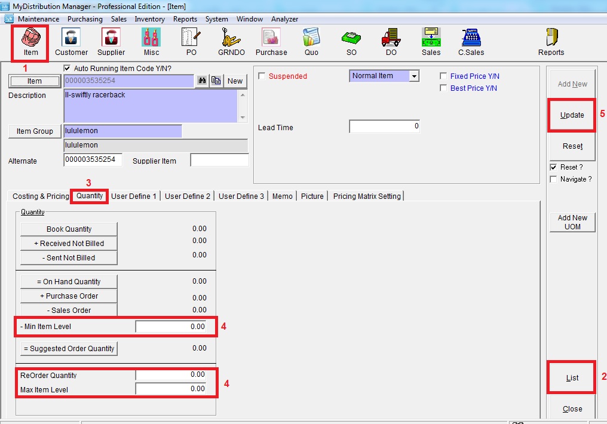The height and width of the screenshot is (424, 607).
Task: Select the Purchase toolbar icon
Action: click(x=271, y=41)
